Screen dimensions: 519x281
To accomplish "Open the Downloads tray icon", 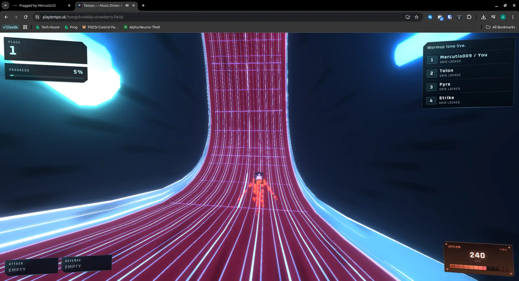I will pos(483,17).
